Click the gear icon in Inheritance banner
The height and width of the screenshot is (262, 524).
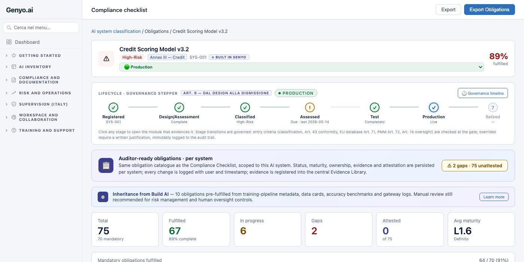pyautogui.click(x=103, y=197)
